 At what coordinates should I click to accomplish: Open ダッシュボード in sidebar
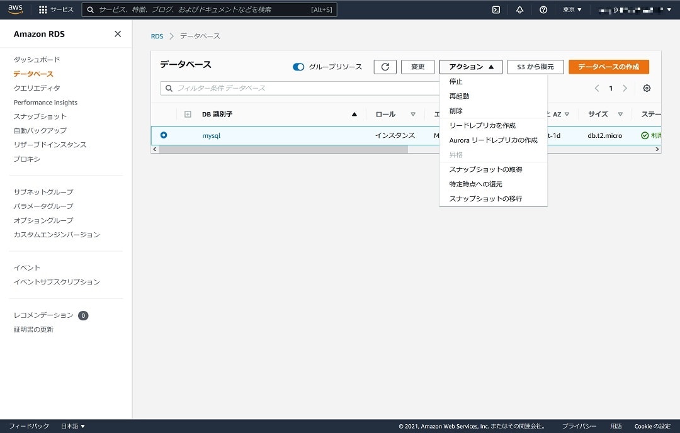coord(37,59)
